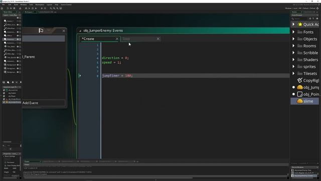Open the Build menu
Viewport: 321px width, 181px height.
tap(16, 5)
